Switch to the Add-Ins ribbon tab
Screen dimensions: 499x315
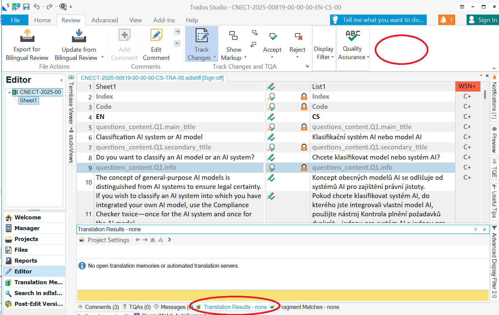pyautogui.click(x=164, y=20)
